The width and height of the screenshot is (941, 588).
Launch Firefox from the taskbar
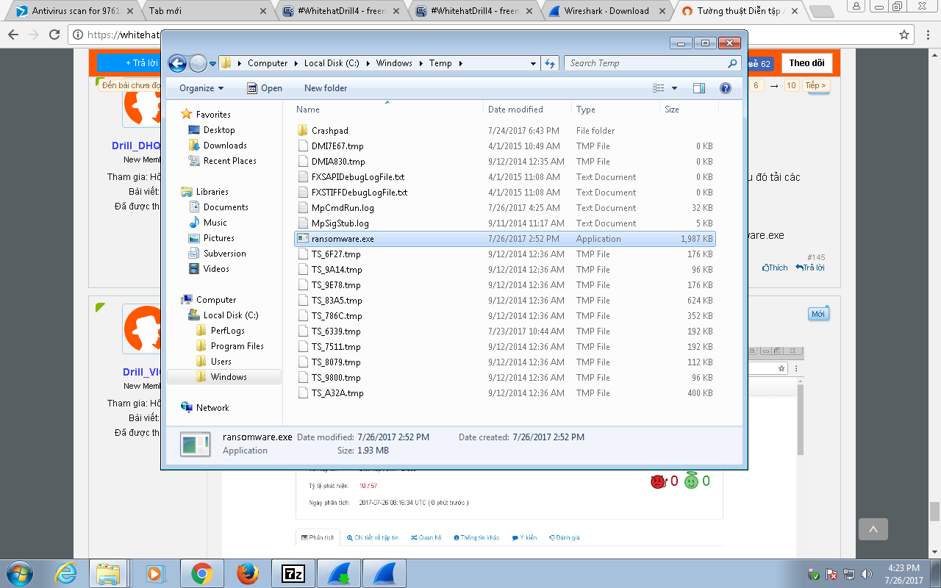(248, 573)
